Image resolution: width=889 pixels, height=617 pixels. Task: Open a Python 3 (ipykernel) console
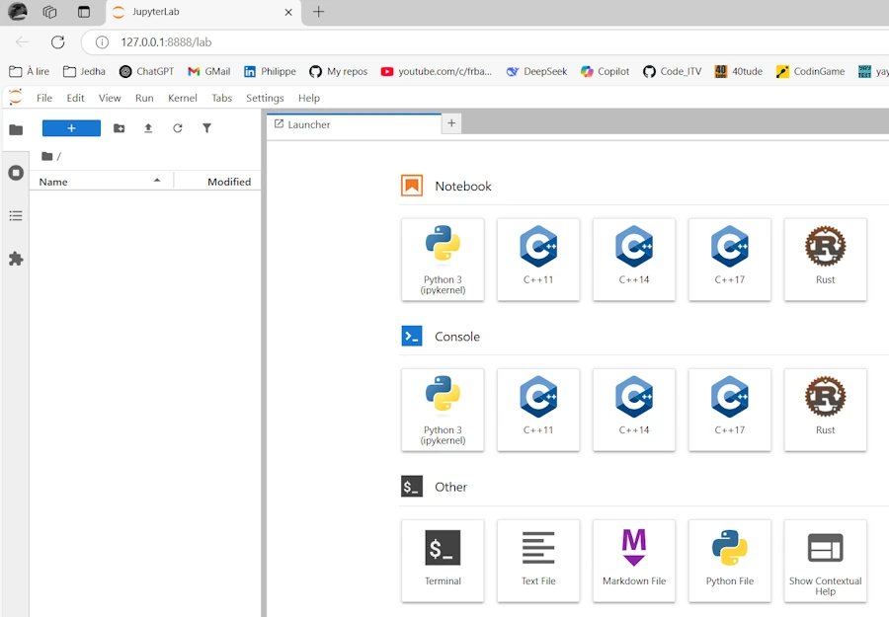[443, 411]
